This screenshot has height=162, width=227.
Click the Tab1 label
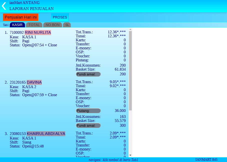(x=6, y=25)
